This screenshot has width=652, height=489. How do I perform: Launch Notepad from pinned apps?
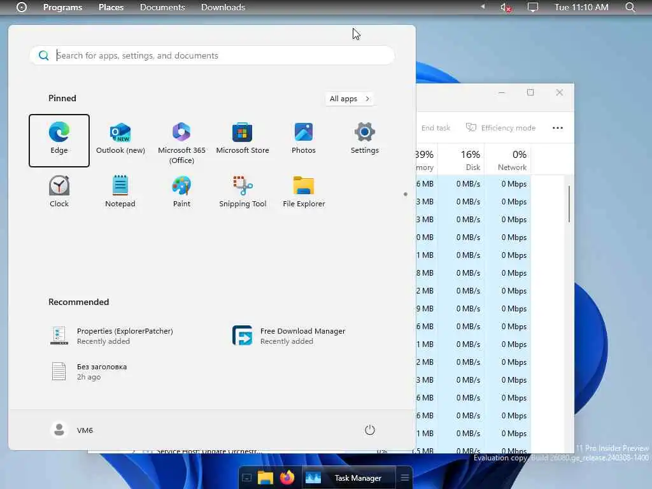[x=120, y=192]
